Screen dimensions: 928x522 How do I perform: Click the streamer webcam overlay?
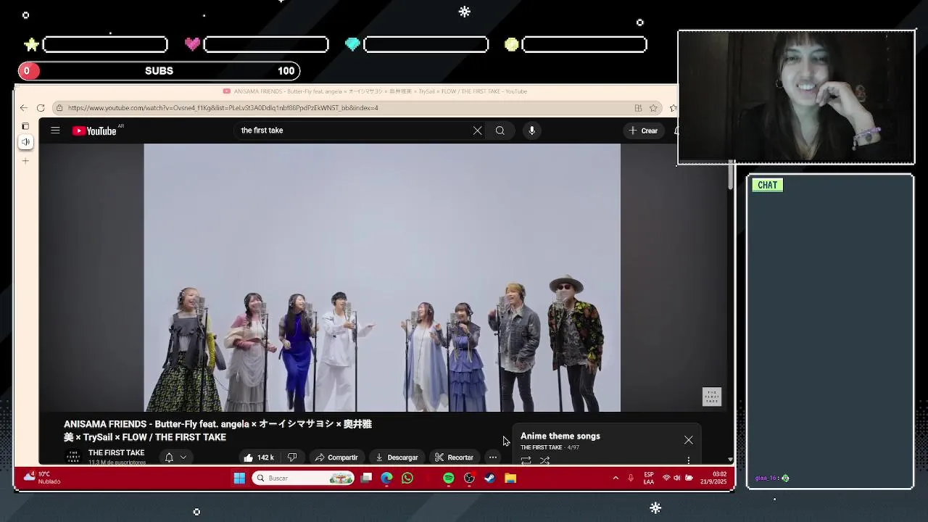point(796,97)
